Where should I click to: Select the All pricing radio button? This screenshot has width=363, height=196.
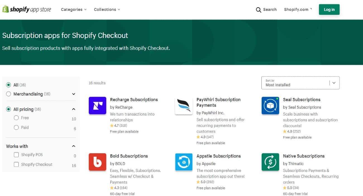(9, 109)
